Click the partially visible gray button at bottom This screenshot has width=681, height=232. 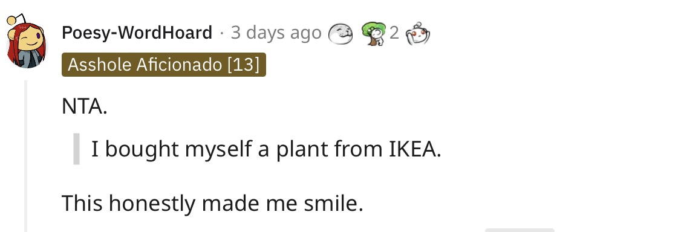(520, 230)
